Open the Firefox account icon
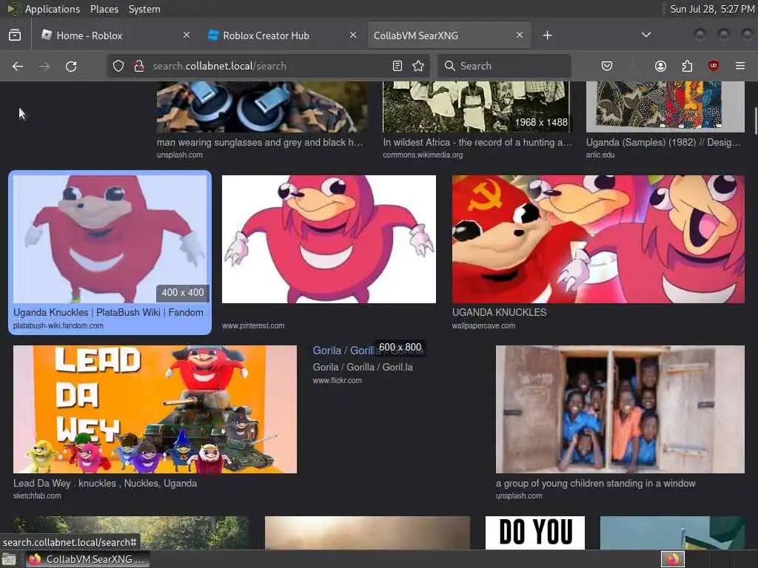758x568 pixels. tap(660, 66)
